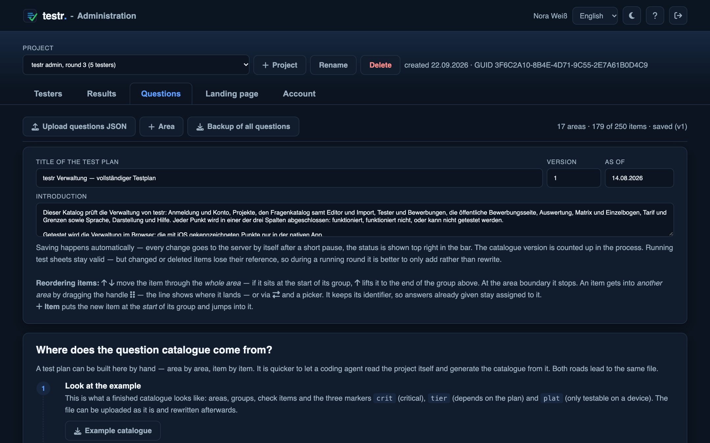The image size is (710, 443).
Task: Click the Version input field
Action: tap(574, 178)
